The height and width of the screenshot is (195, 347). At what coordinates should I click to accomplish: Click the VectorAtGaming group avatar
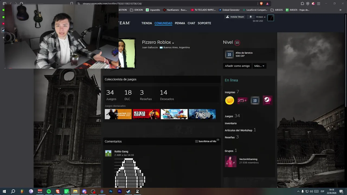pos(230,161)
